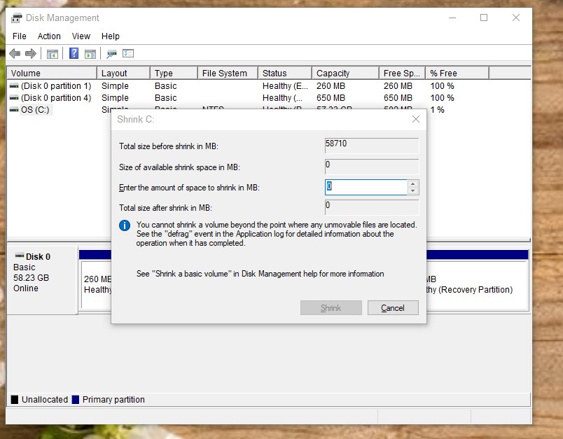Open the Help menu
This screenshot has height=439, width=563.
(110, 36)
